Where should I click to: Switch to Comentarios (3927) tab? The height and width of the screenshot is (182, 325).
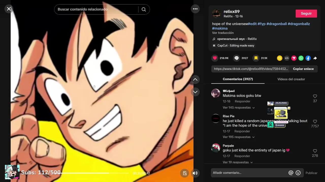[x=238, y=79]
